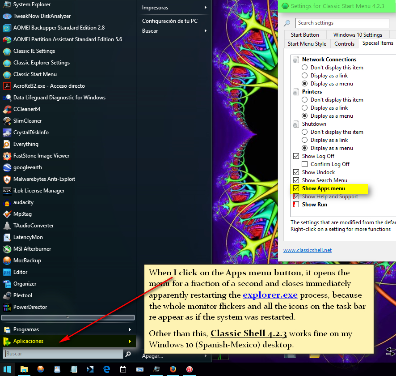
Task: Open Mp3tag icon
Action: pyautogui.click(x=7, y=214)
